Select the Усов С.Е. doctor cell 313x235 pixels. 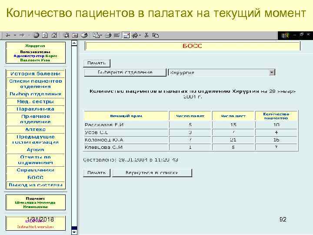[x=126, y=132]
